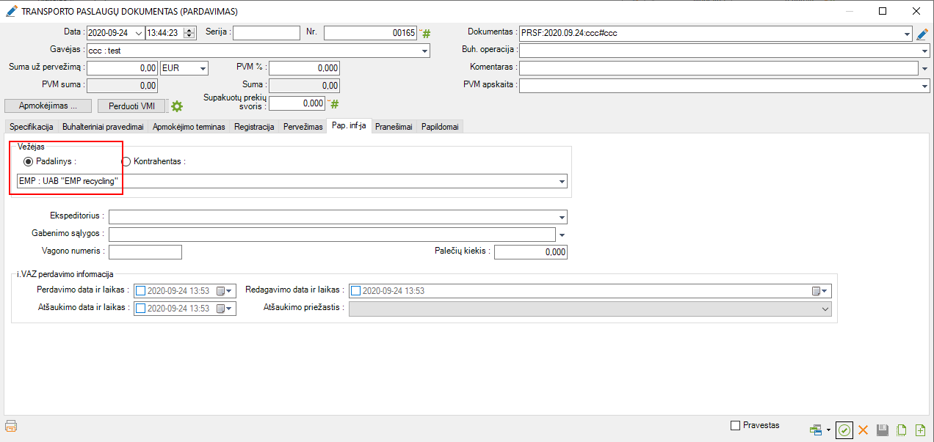This screenshot has width=934, height=442.
Task: Enable Perdavimo data ir laikas checkbox
Action: (x=141, y=290)
